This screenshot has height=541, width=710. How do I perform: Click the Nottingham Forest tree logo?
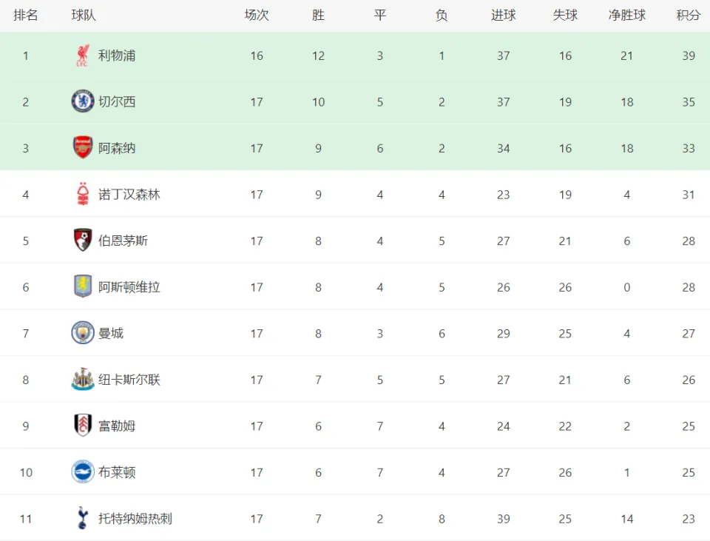coord(83,194)
